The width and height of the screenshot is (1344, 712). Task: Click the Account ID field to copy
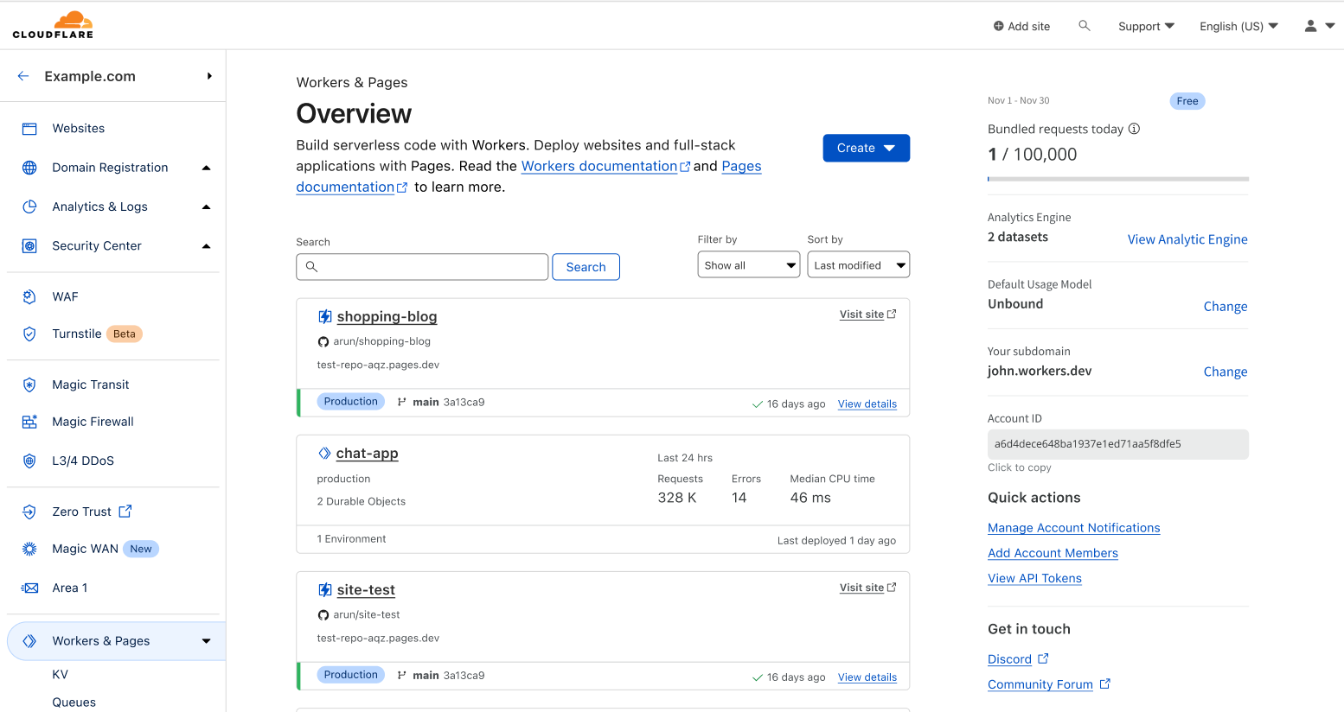[1117, 444]
